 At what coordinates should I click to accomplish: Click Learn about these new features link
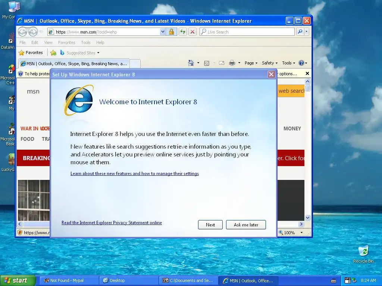click(134, 174)
